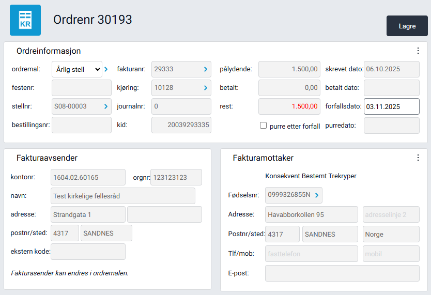Click the bestillingsnr input field
Viewport: 431px width, 295px height.
point(82,126)
